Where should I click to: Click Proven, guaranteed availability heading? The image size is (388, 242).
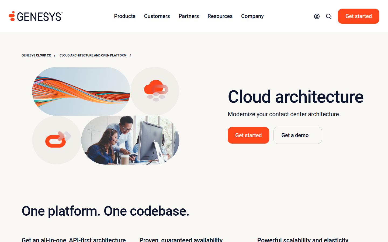point(181,240)
